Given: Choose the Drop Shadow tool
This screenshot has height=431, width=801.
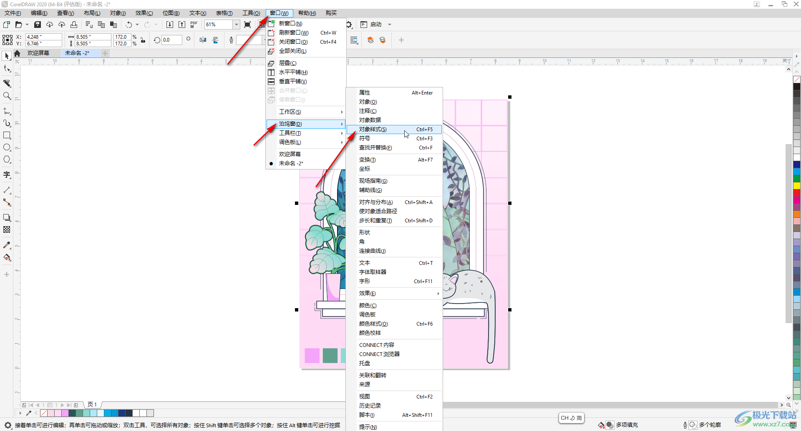Looking at the screenshot, I should pyautogui.click(x=7, y=217).
